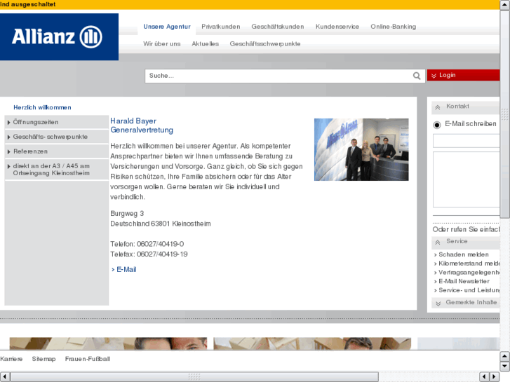Expand the Gemerkte Inhalte panel
The width and height of the screenshot is (510, 382).
(x=438, y=303)
